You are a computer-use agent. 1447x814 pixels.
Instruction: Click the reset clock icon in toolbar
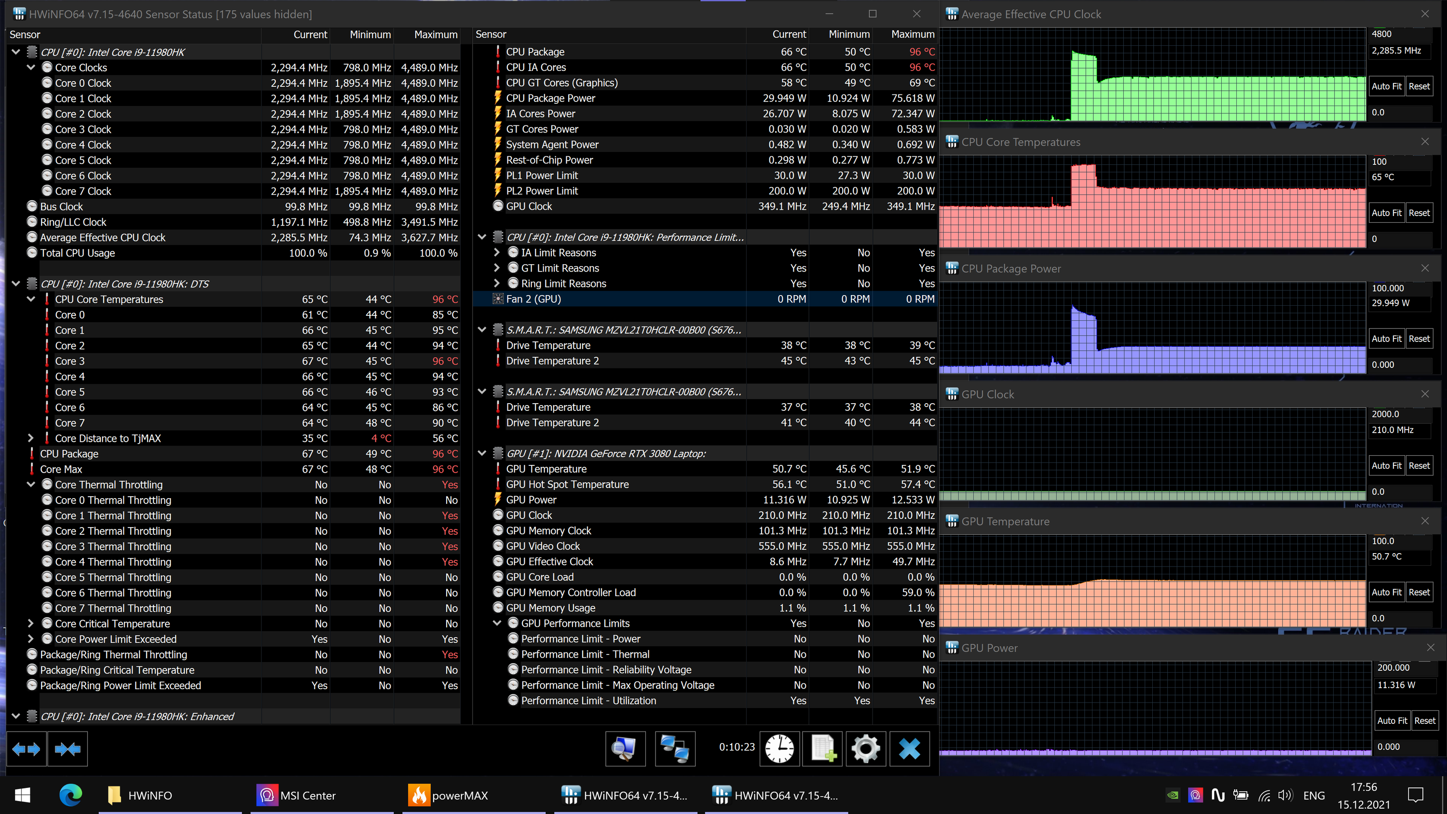pyautogui.click(x=779, y=749)
